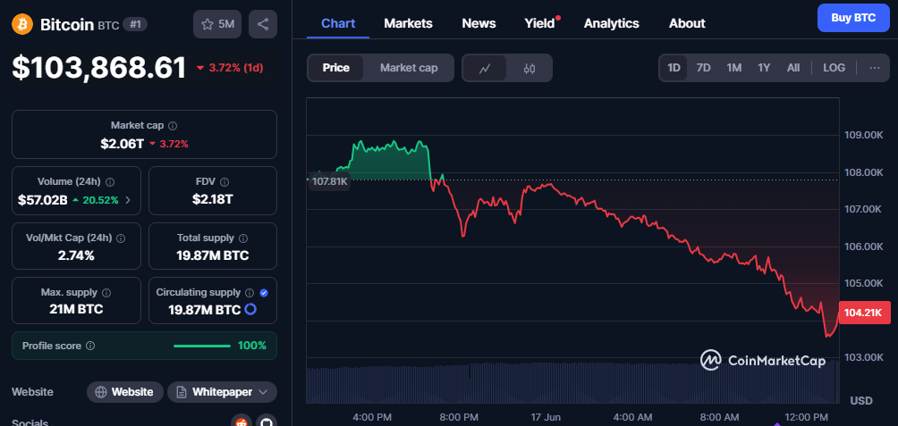Select Market cap chart mode
The image size is (898, 426).
(409, 68)
